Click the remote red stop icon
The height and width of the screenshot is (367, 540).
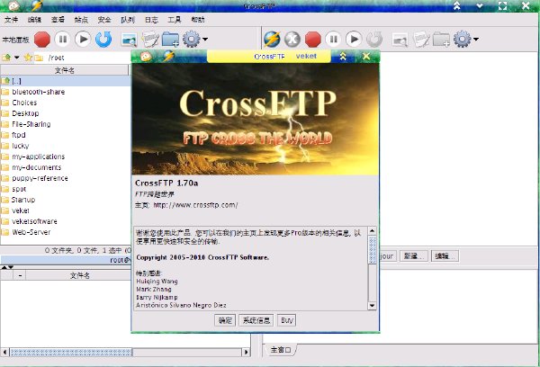click(313, 40)
